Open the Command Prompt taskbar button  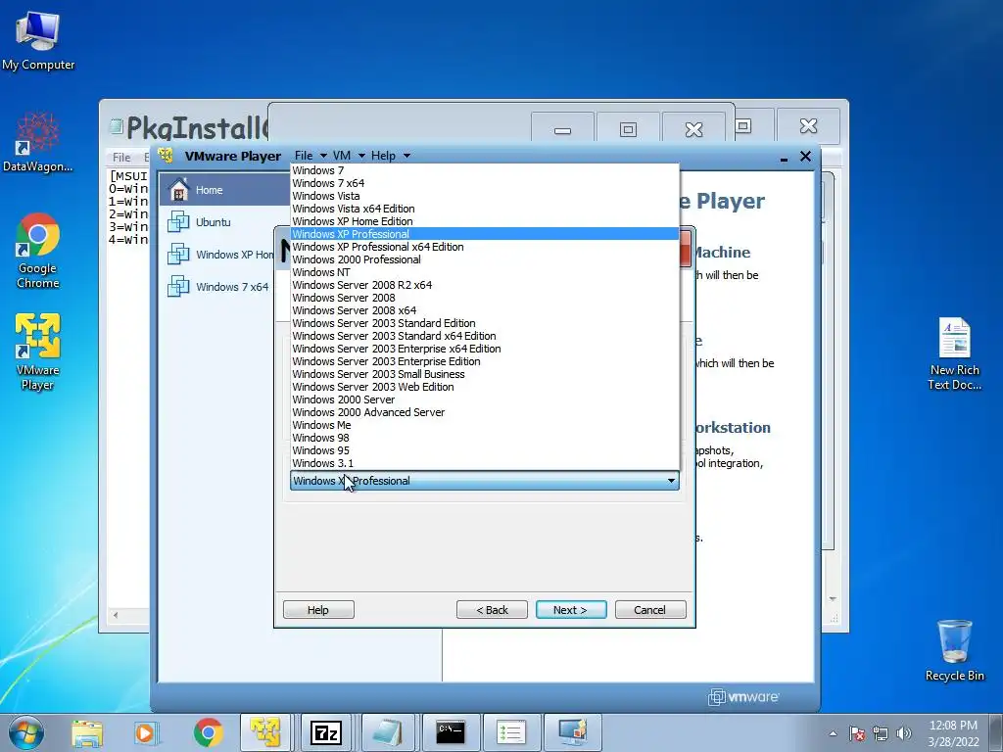coord(451,732)
